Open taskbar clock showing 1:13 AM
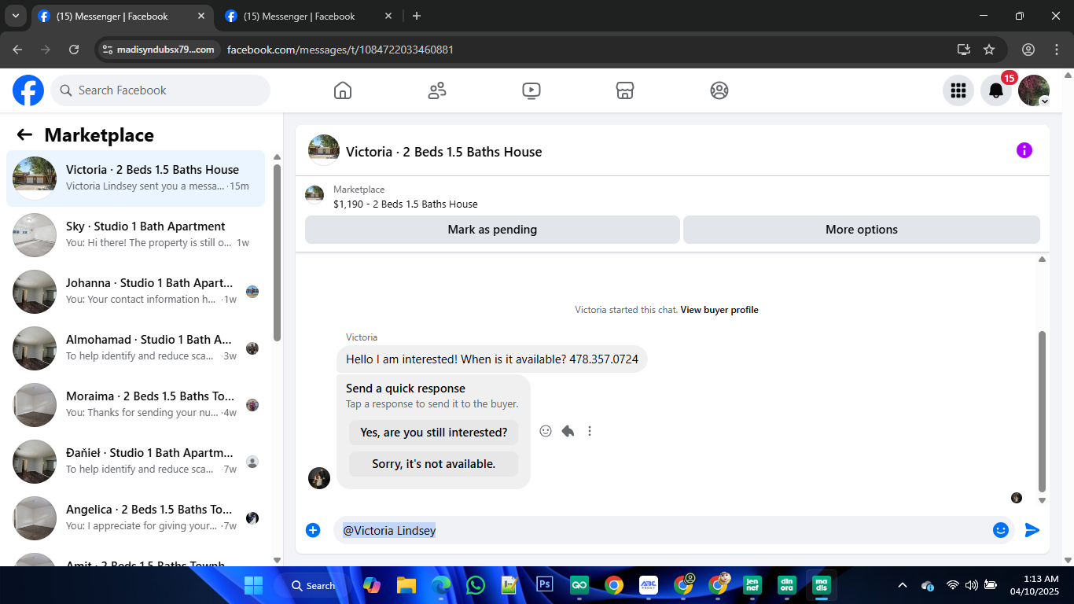The height and width of the screenshot is (604, 1074). coord(1034,585)
